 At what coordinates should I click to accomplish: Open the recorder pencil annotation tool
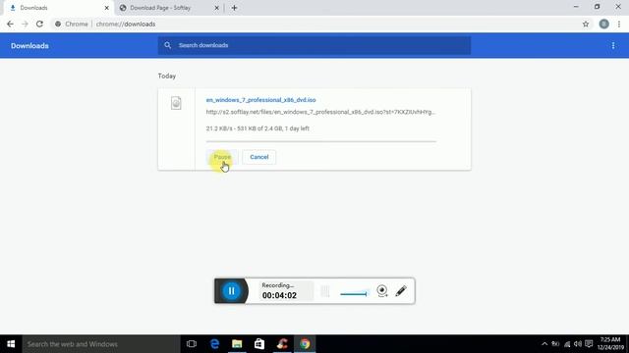(x=401, y=291)
